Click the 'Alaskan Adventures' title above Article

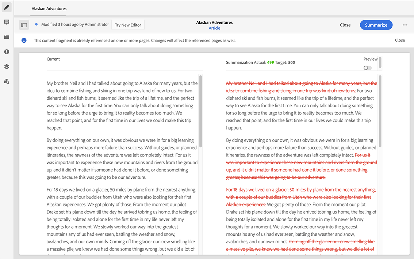pyautogui.click(x=214, y=23)
